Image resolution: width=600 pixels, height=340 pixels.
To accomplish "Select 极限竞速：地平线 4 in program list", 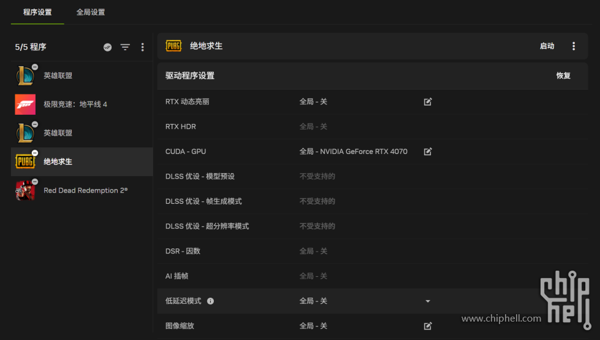I will pos(82,104).
